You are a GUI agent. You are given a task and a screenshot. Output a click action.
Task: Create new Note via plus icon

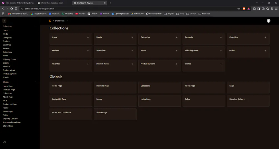177,51
